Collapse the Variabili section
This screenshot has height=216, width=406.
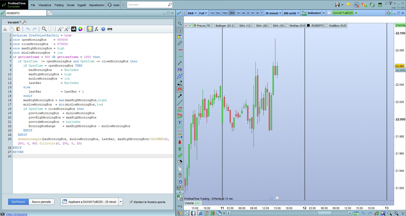pyautogui.click(x=5, y=22)
